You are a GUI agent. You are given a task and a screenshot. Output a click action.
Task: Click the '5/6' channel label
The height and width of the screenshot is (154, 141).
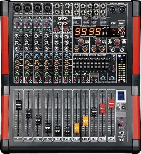pos(58,139)
